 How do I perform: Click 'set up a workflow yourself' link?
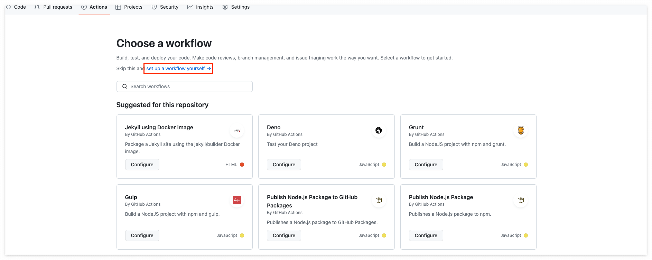[178, 68]
